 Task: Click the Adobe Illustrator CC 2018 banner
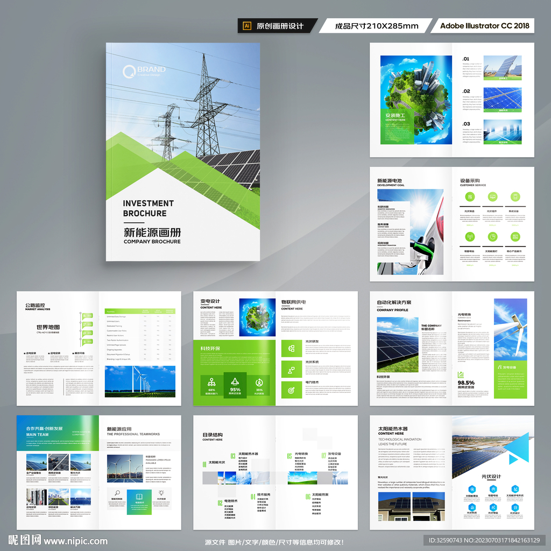coord(483,26)
